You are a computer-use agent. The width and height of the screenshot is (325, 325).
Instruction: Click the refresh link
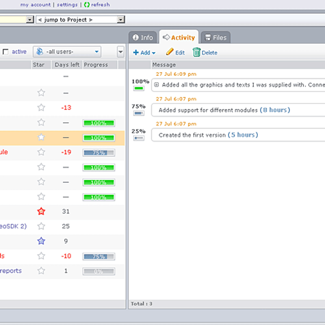click(100, 5)
